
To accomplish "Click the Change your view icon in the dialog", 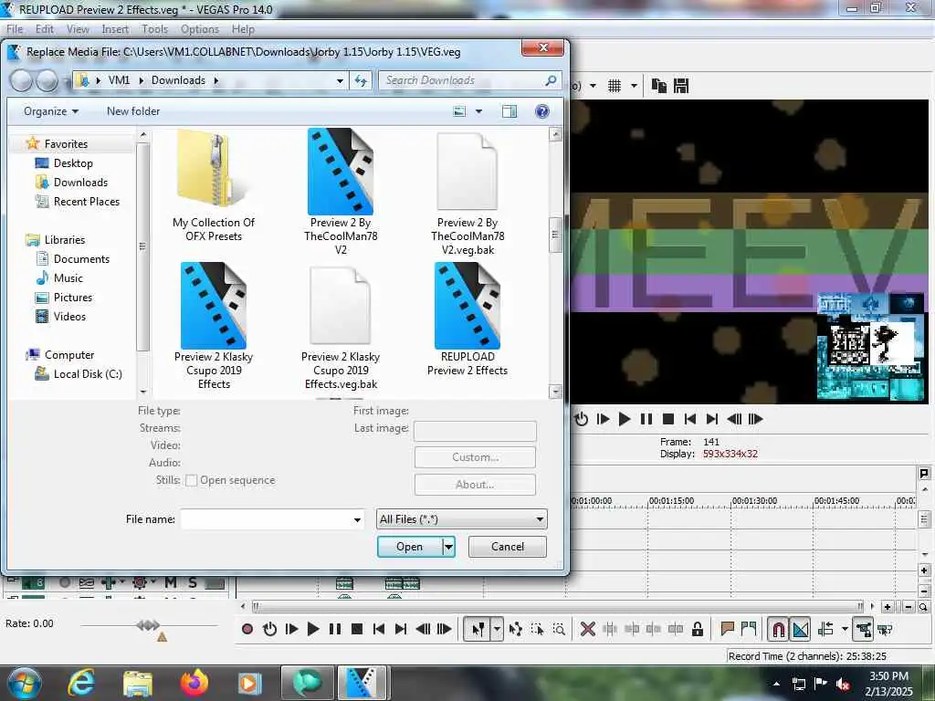I will tap(459, 111).
